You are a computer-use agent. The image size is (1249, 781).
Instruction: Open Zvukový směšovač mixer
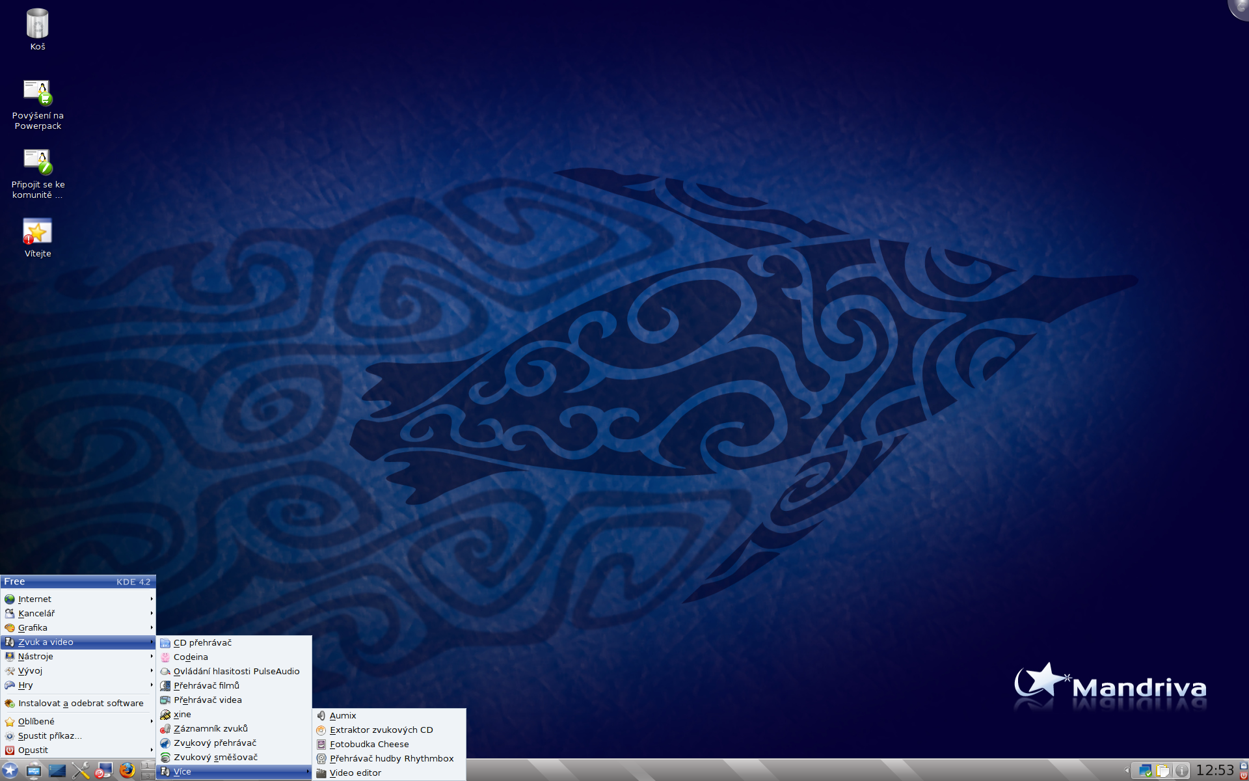click(234, 757)
